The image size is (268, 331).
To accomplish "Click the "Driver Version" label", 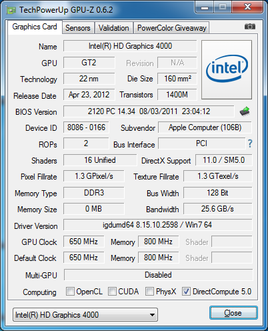I will pyautogui.click(x=36, y=226).
